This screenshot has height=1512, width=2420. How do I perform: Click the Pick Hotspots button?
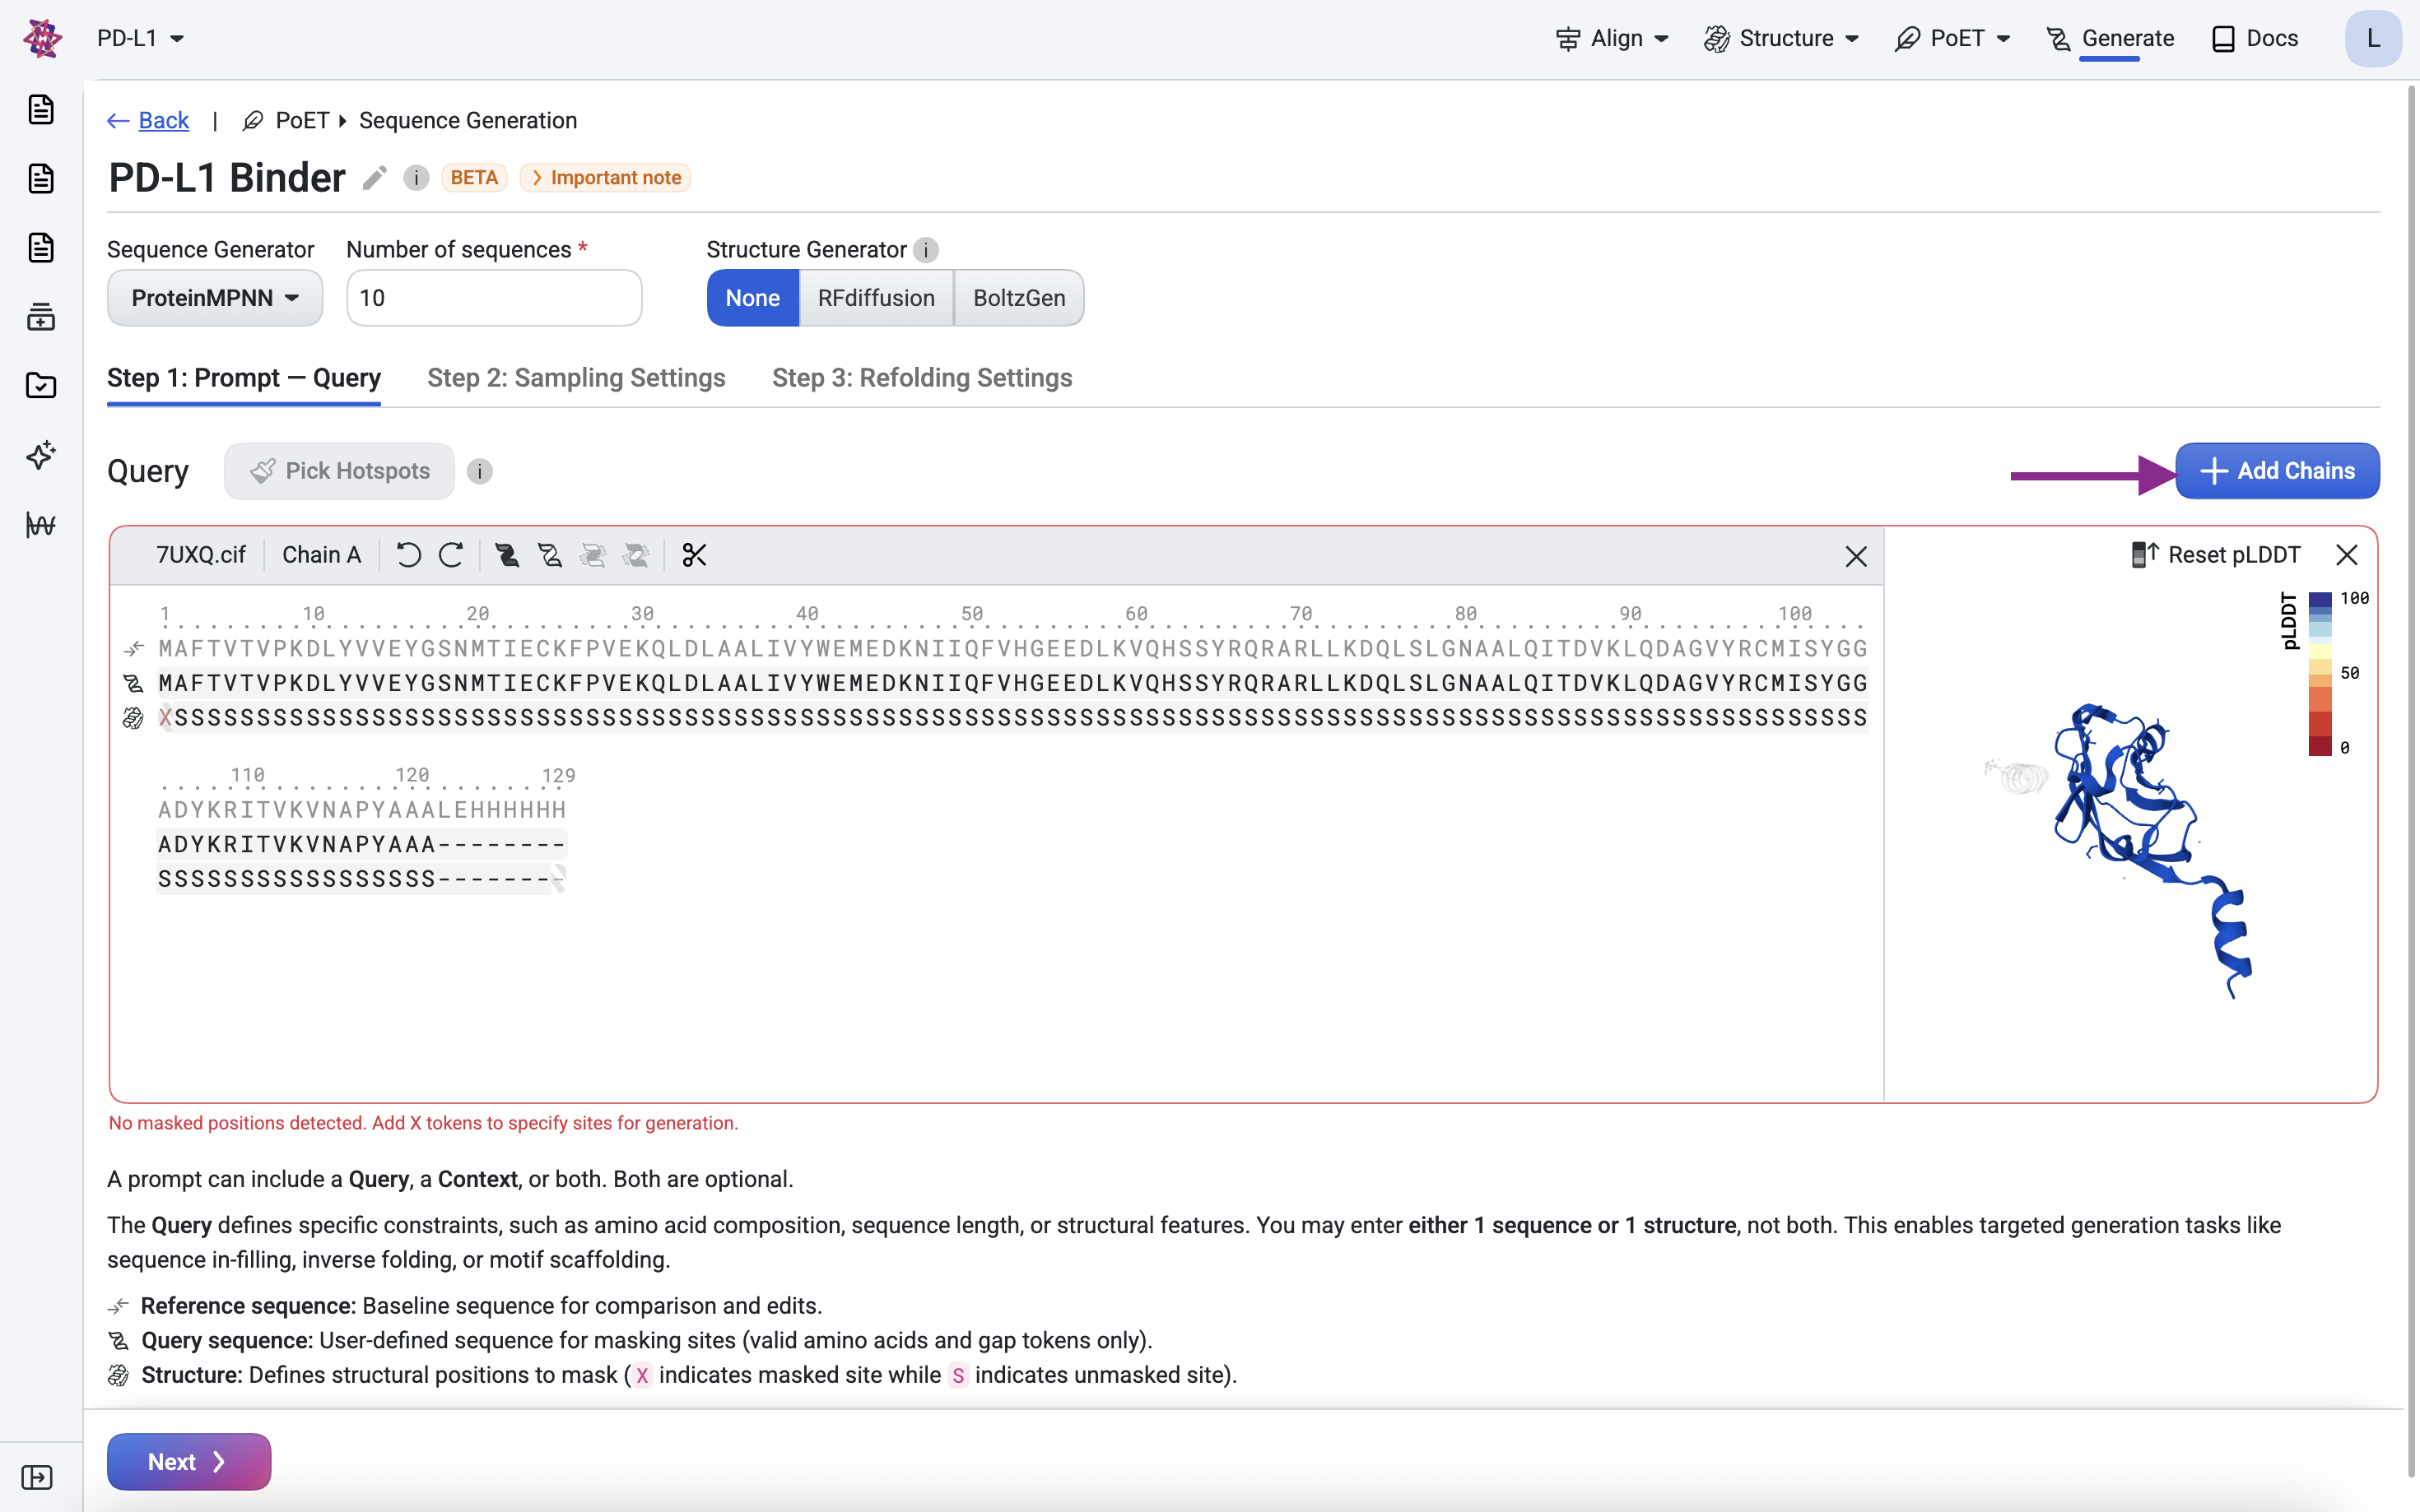click(x=339, y=471)
